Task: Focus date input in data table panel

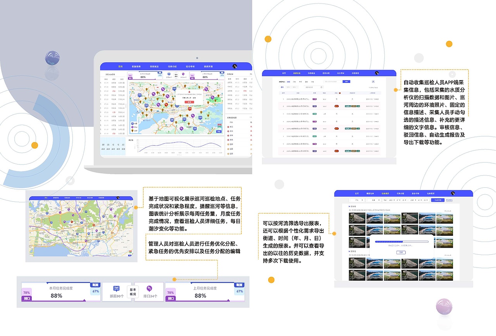Action: pyautogui.click(x=313, y=87)
